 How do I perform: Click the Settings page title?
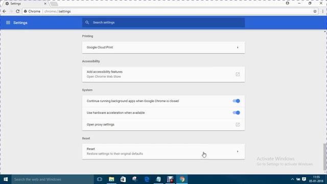tap(20, 22)
